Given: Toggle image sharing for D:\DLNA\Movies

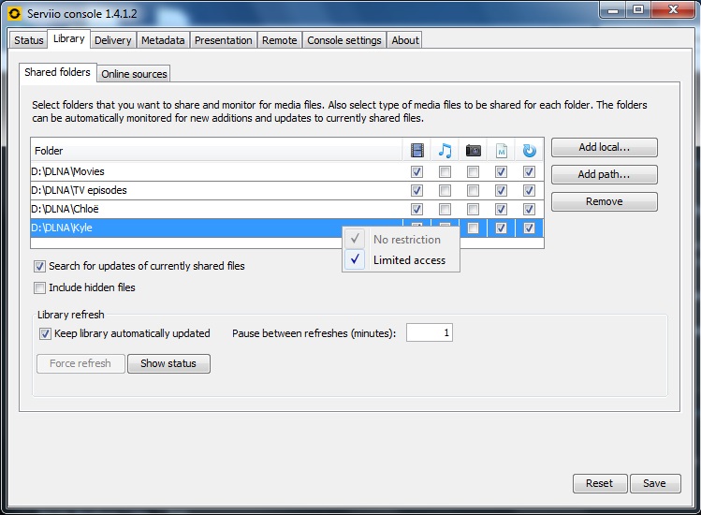Looking at the screenshot, I should point(473,171).
